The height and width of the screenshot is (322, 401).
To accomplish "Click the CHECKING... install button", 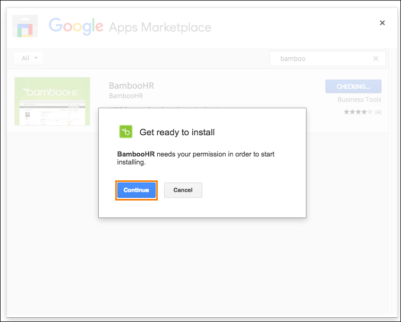I will click(x=353, y=86).
